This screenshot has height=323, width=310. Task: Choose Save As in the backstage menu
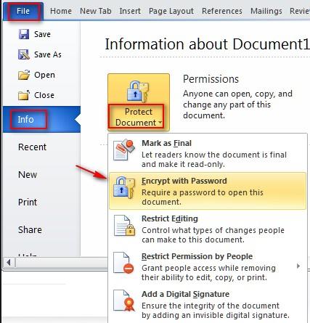[x=41, y=54]
